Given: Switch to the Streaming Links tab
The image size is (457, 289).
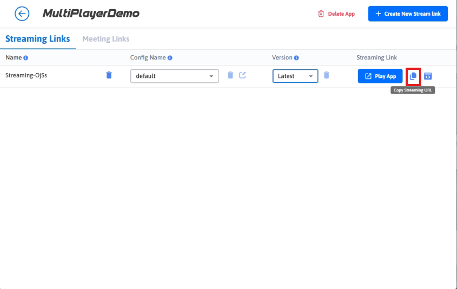Looking at the screenshot, I should [x=37, y=39].
